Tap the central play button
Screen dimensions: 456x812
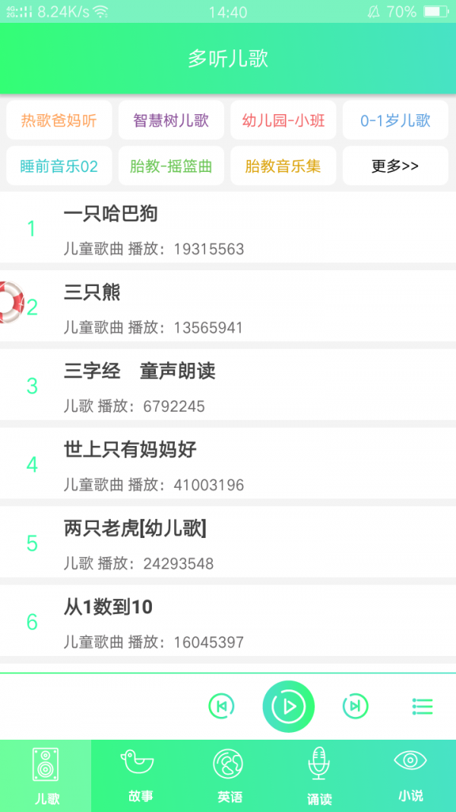pos(289,706)
